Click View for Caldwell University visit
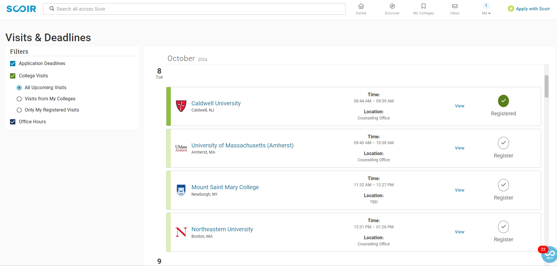 [x=459, y=106]
